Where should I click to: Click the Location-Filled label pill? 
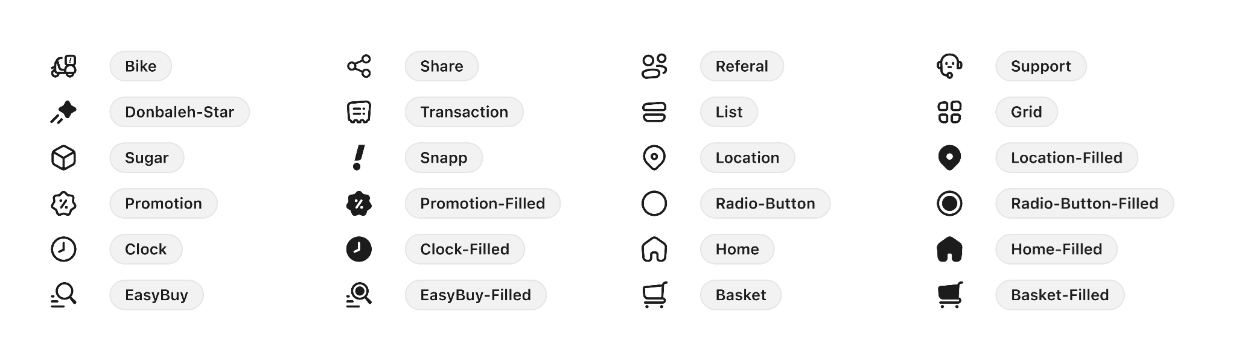[x=1066, y=158]
